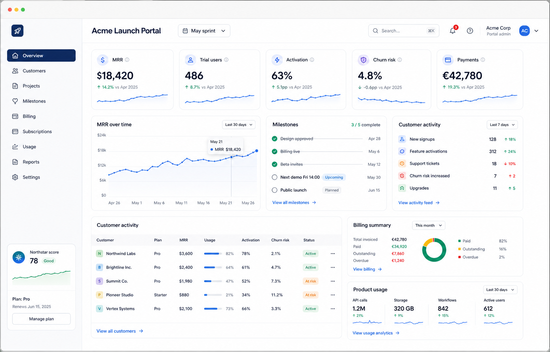Expand the account menu chevron
The height and width of the screenshot is (352, 550).
[x=536, y=31]
